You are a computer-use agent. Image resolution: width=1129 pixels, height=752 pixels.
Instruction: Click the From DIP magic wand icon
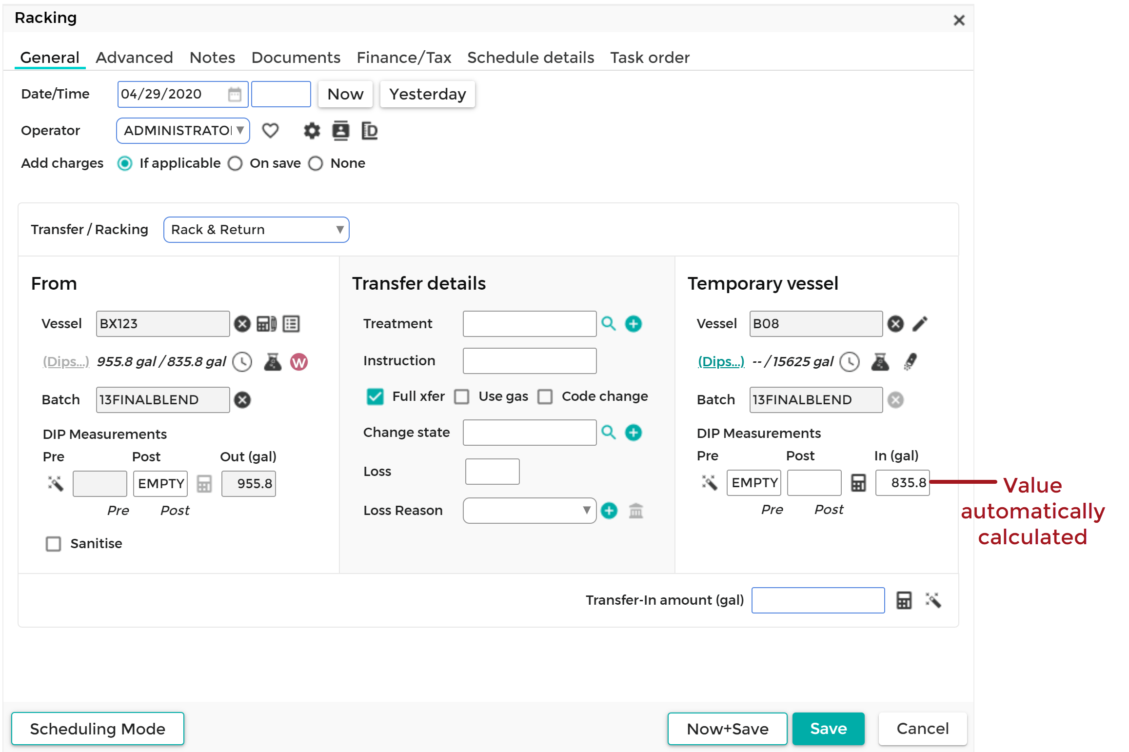[x=56, y=483]
